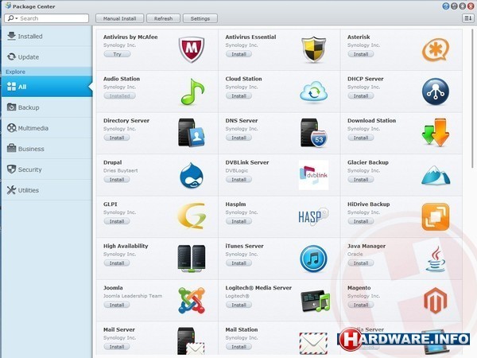Click the Glacier Backup mountain icon
Screen dimensions: 477x358
(x=436, y=175)
